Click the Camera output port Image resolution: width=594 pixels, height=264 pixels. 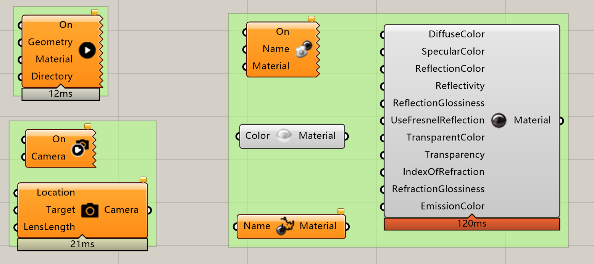tap(149, 210)
